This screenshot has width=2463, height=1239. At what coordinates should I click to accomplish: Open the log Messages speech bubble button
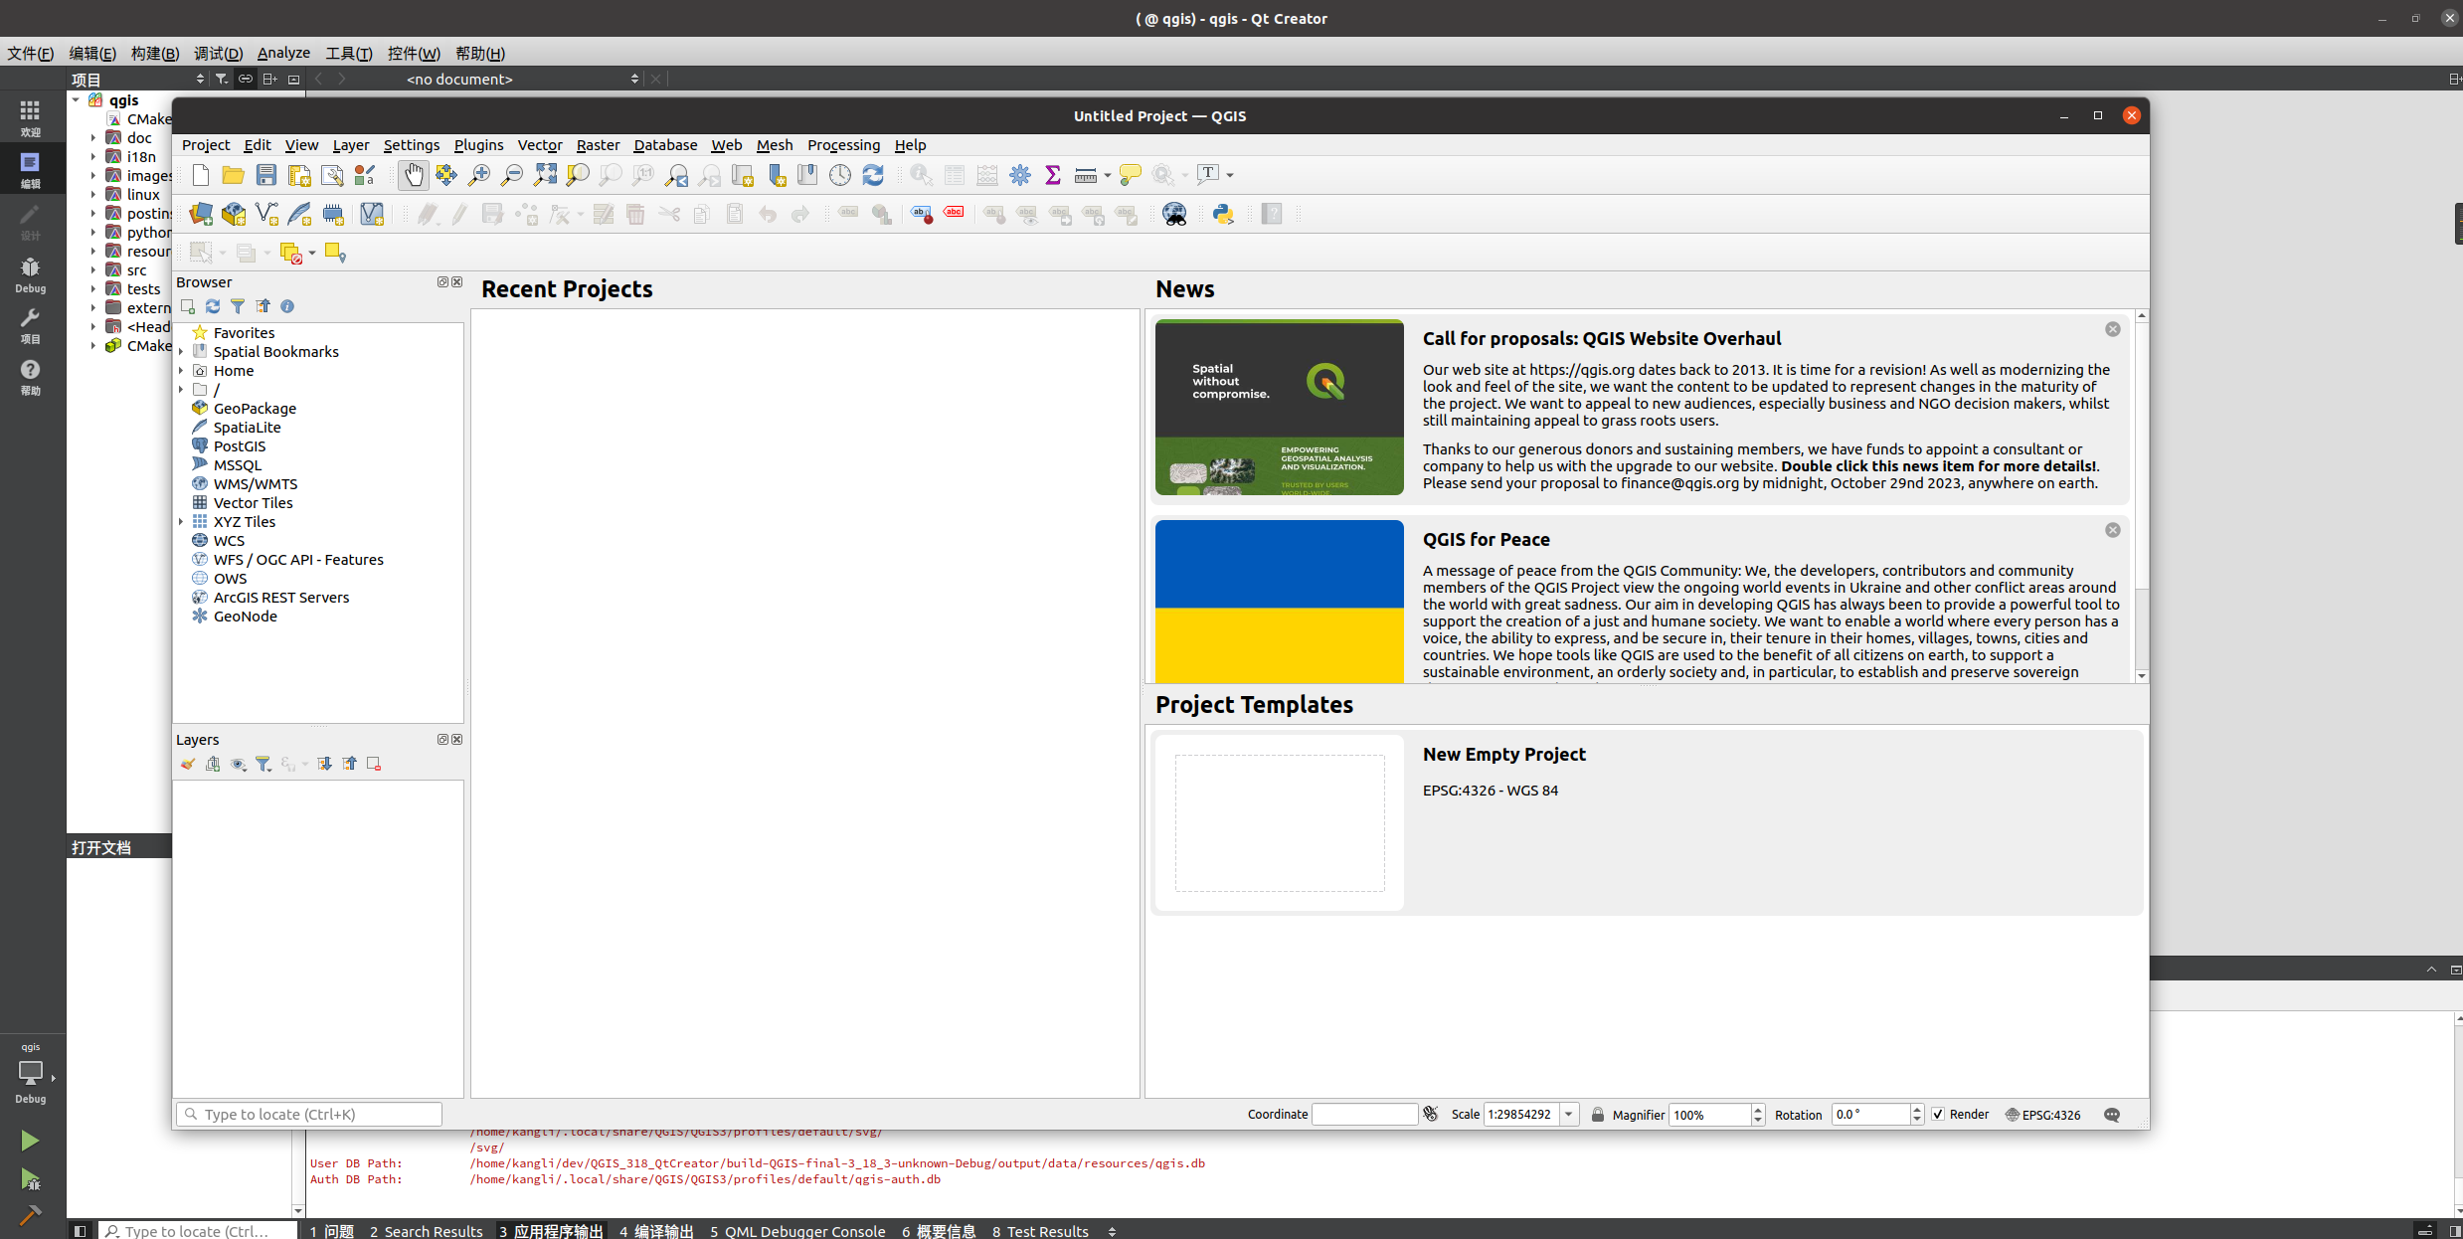[2112, 1115]
